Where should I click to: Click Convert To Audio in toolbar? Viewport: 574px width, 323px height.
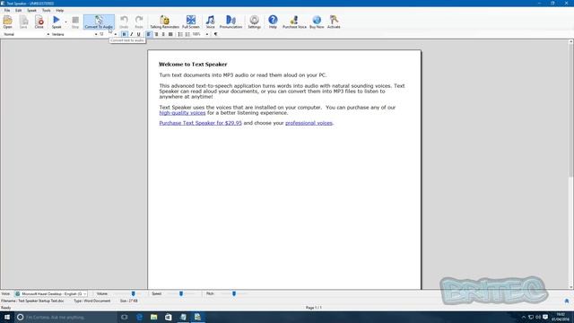click(x=99, y=22)
